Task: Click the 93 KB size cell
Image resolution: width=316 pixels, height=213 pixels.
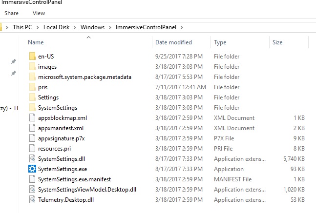Action: [x=297, y=169]
